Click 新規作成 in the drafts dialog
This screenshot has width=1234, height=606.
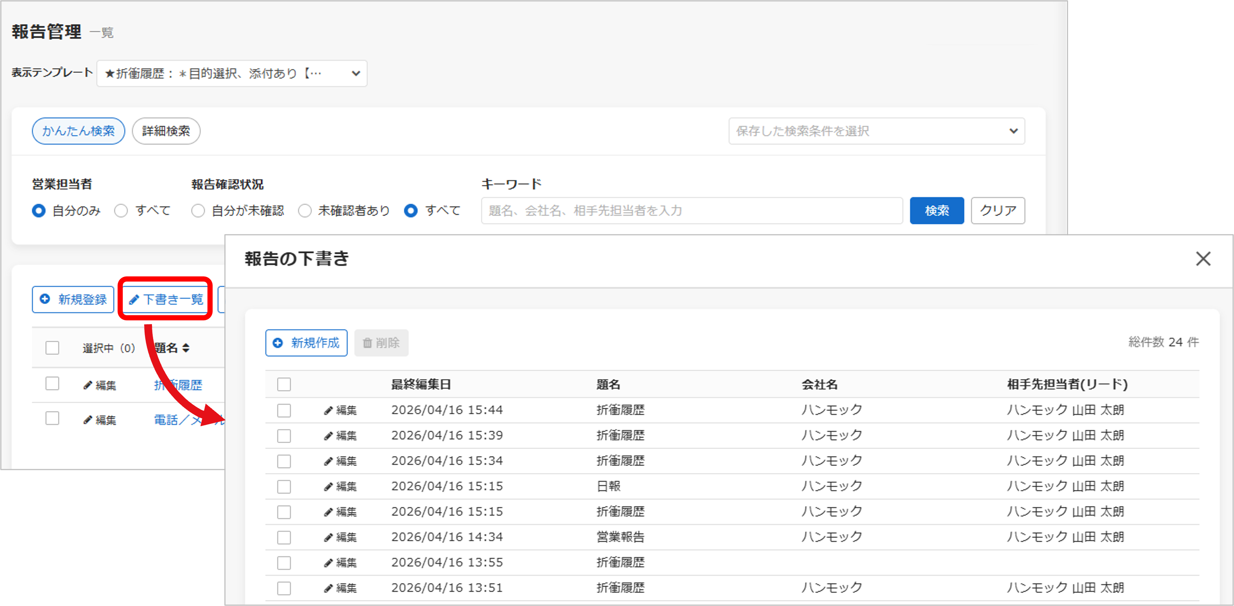(x=306, y=343)
